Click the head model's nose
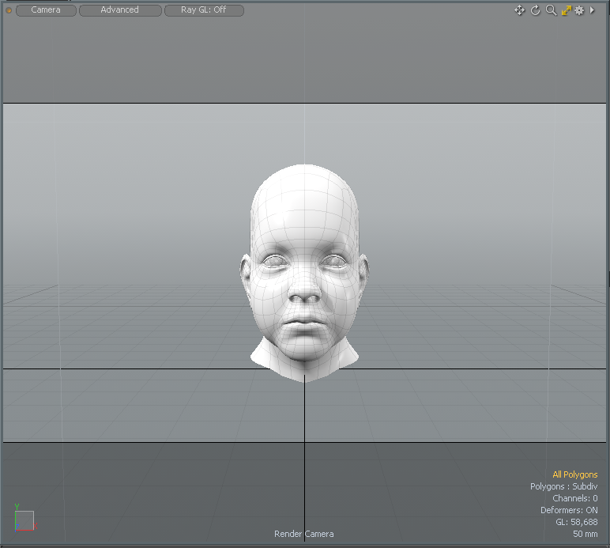 point(304,291)
